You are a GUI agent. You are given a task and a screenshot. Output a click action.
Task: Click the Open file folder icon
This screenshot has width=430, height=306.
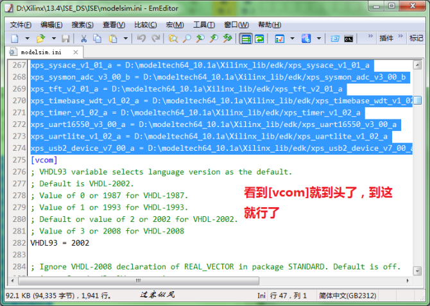point(40,38)
